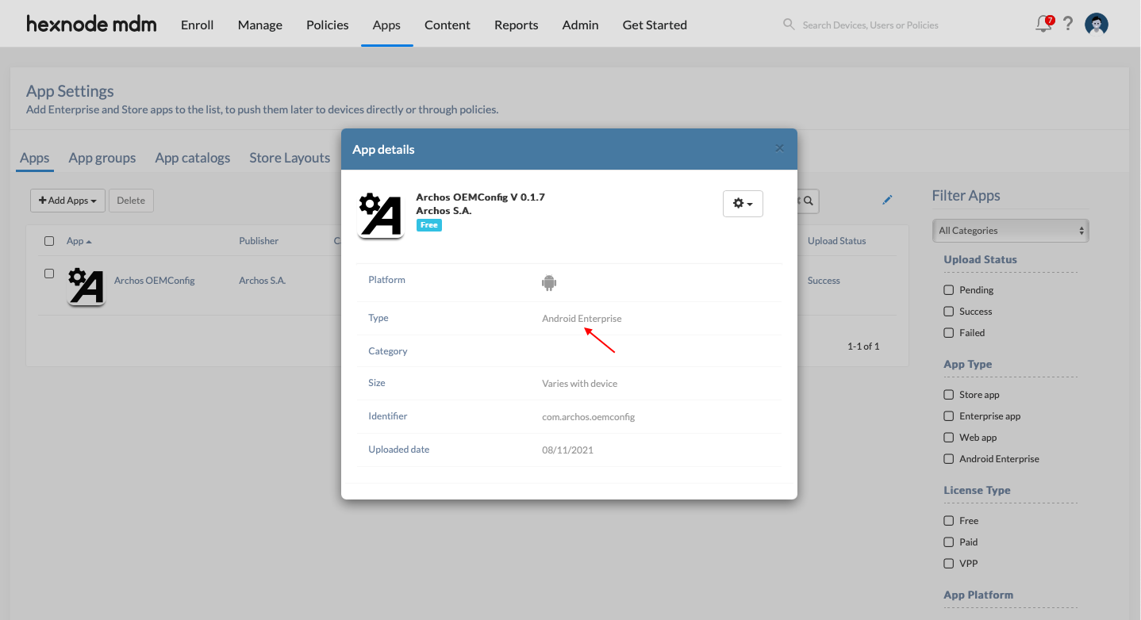Click the pencil edit icon above table
1141x620 pixels.
tap(887, 200)
